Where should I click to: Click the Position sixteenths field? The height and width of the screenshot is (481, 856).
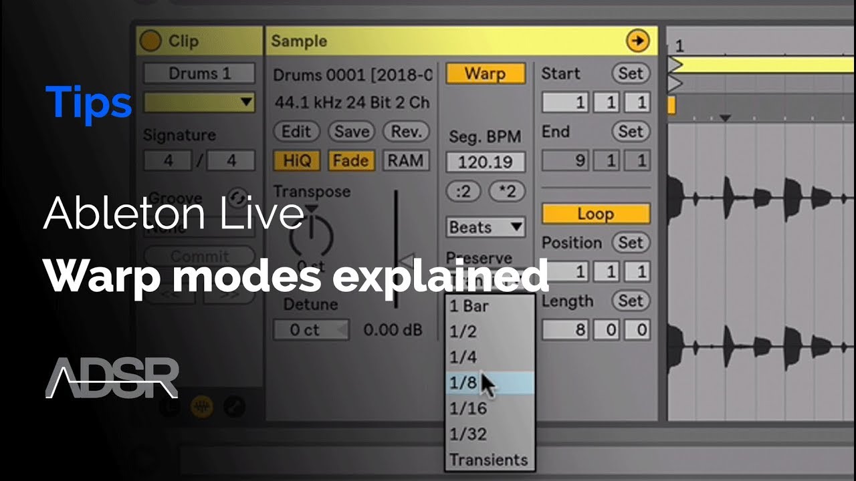click(637, 271)
